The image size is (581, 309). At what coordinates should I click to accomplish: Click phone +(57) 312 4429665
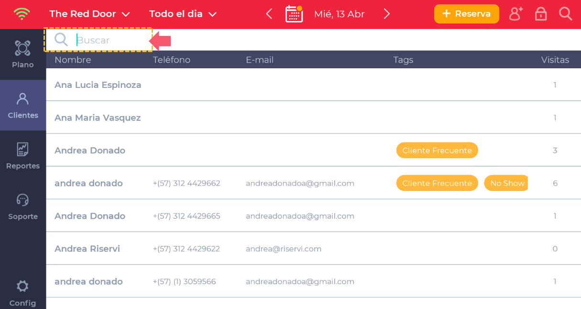pyautogui.click(x=186, y=216)
